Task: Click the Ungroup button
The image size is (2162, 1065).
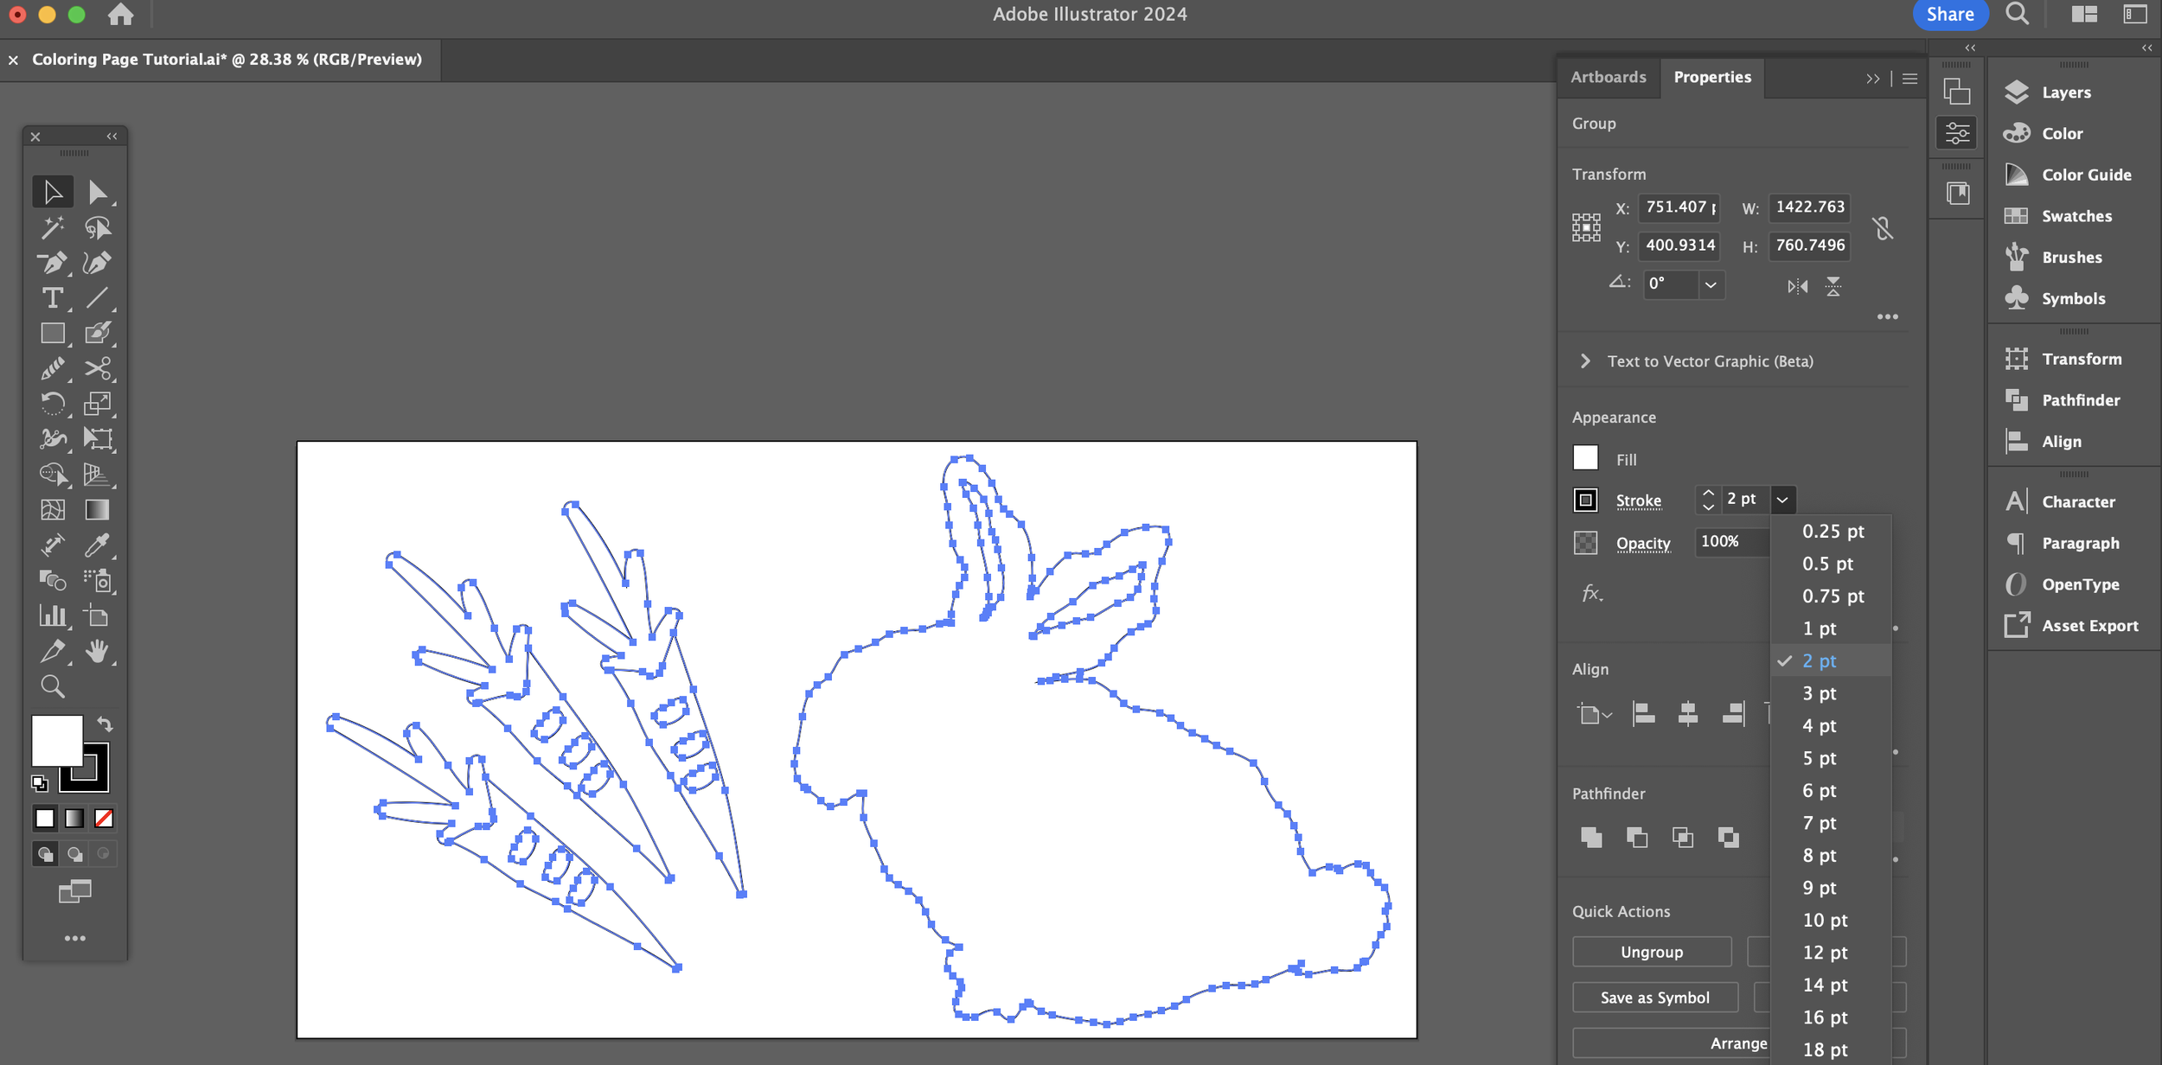Action: [1651, 952]
